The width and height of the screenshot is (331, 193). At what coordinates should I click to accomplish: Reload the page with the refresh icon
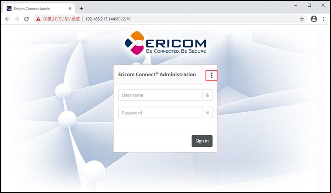pos(27,19)
